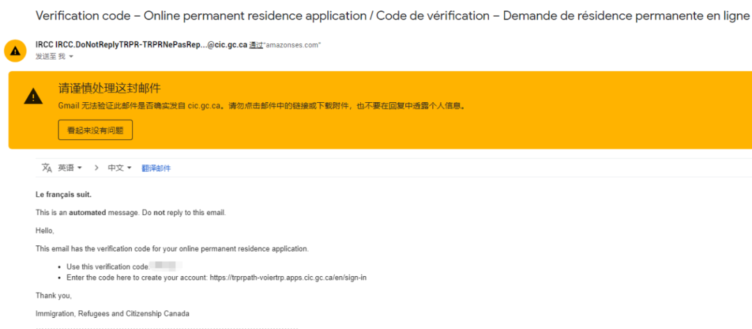Open the trprpath-voiertrp.apps.cic.gc.ca sign-in link

pos(288,278)
